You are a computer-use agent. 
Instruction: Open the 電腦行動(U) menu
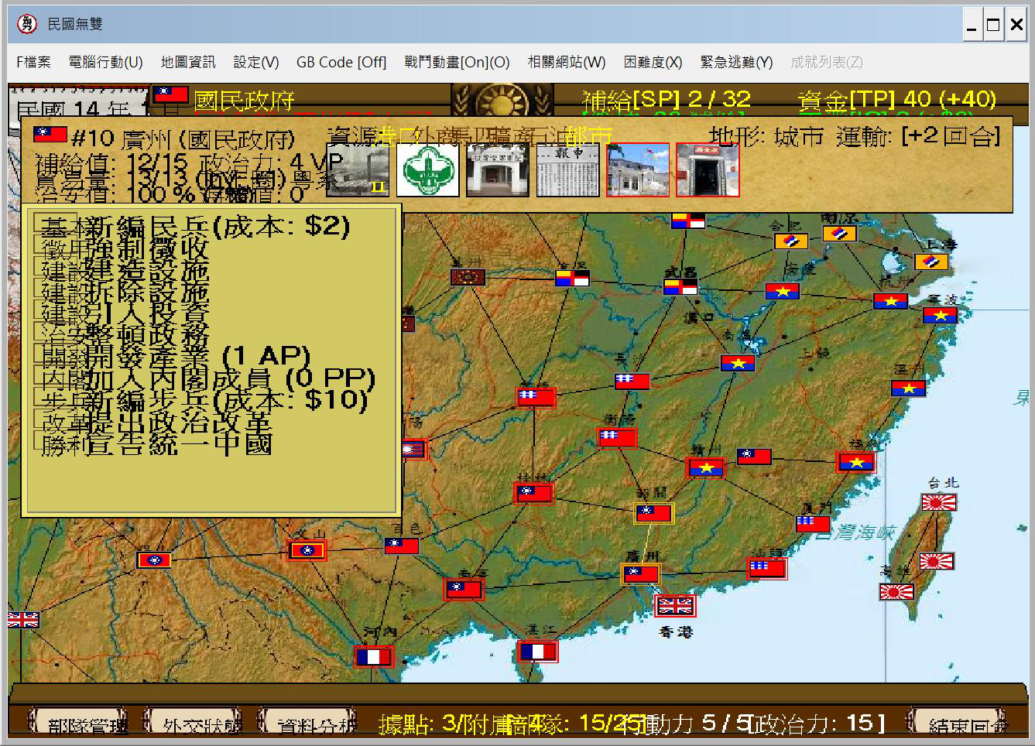click(x=105, y=62)
